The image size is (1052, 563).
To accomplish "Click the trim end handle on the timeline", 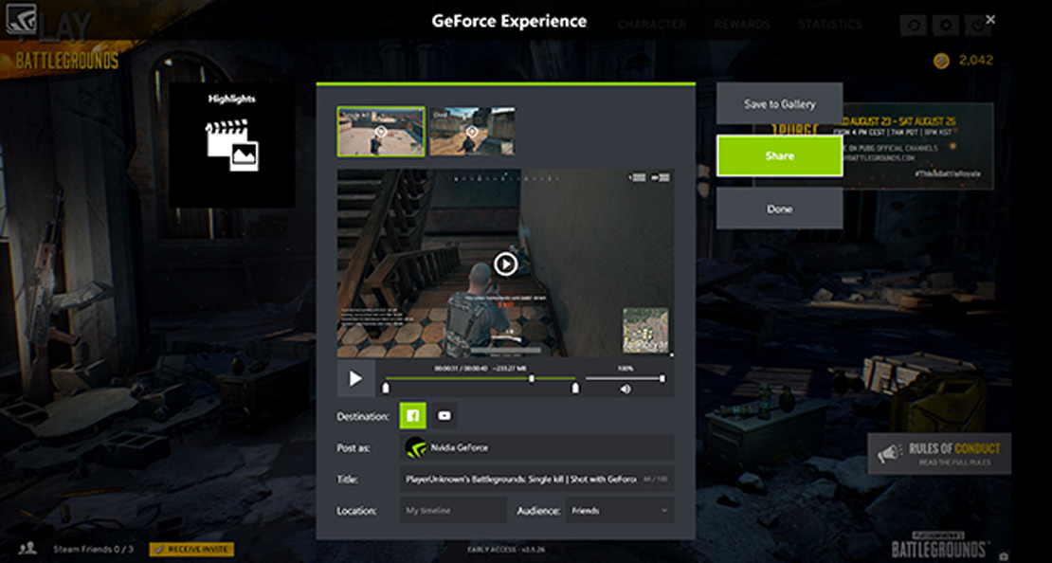I will (x=575, y=388).
